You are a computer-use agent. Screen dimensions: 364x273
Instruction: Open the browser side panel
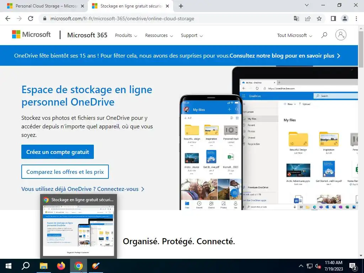pos(333,18)
